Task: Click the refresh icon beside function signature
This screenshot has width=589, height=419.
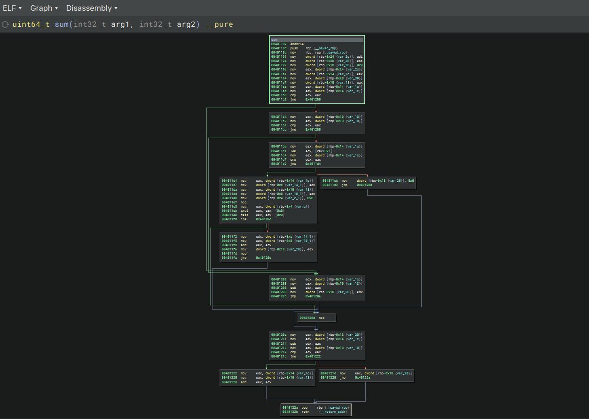Action: (6, 24)
